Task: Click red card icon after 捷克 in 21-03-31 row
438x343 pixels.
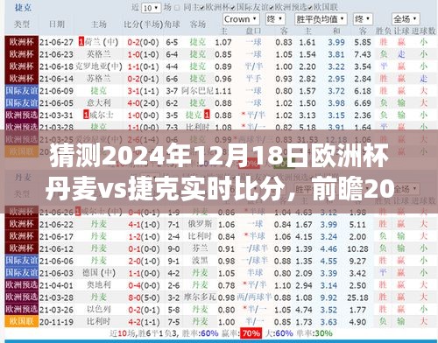Action: [x=207, y=115]
